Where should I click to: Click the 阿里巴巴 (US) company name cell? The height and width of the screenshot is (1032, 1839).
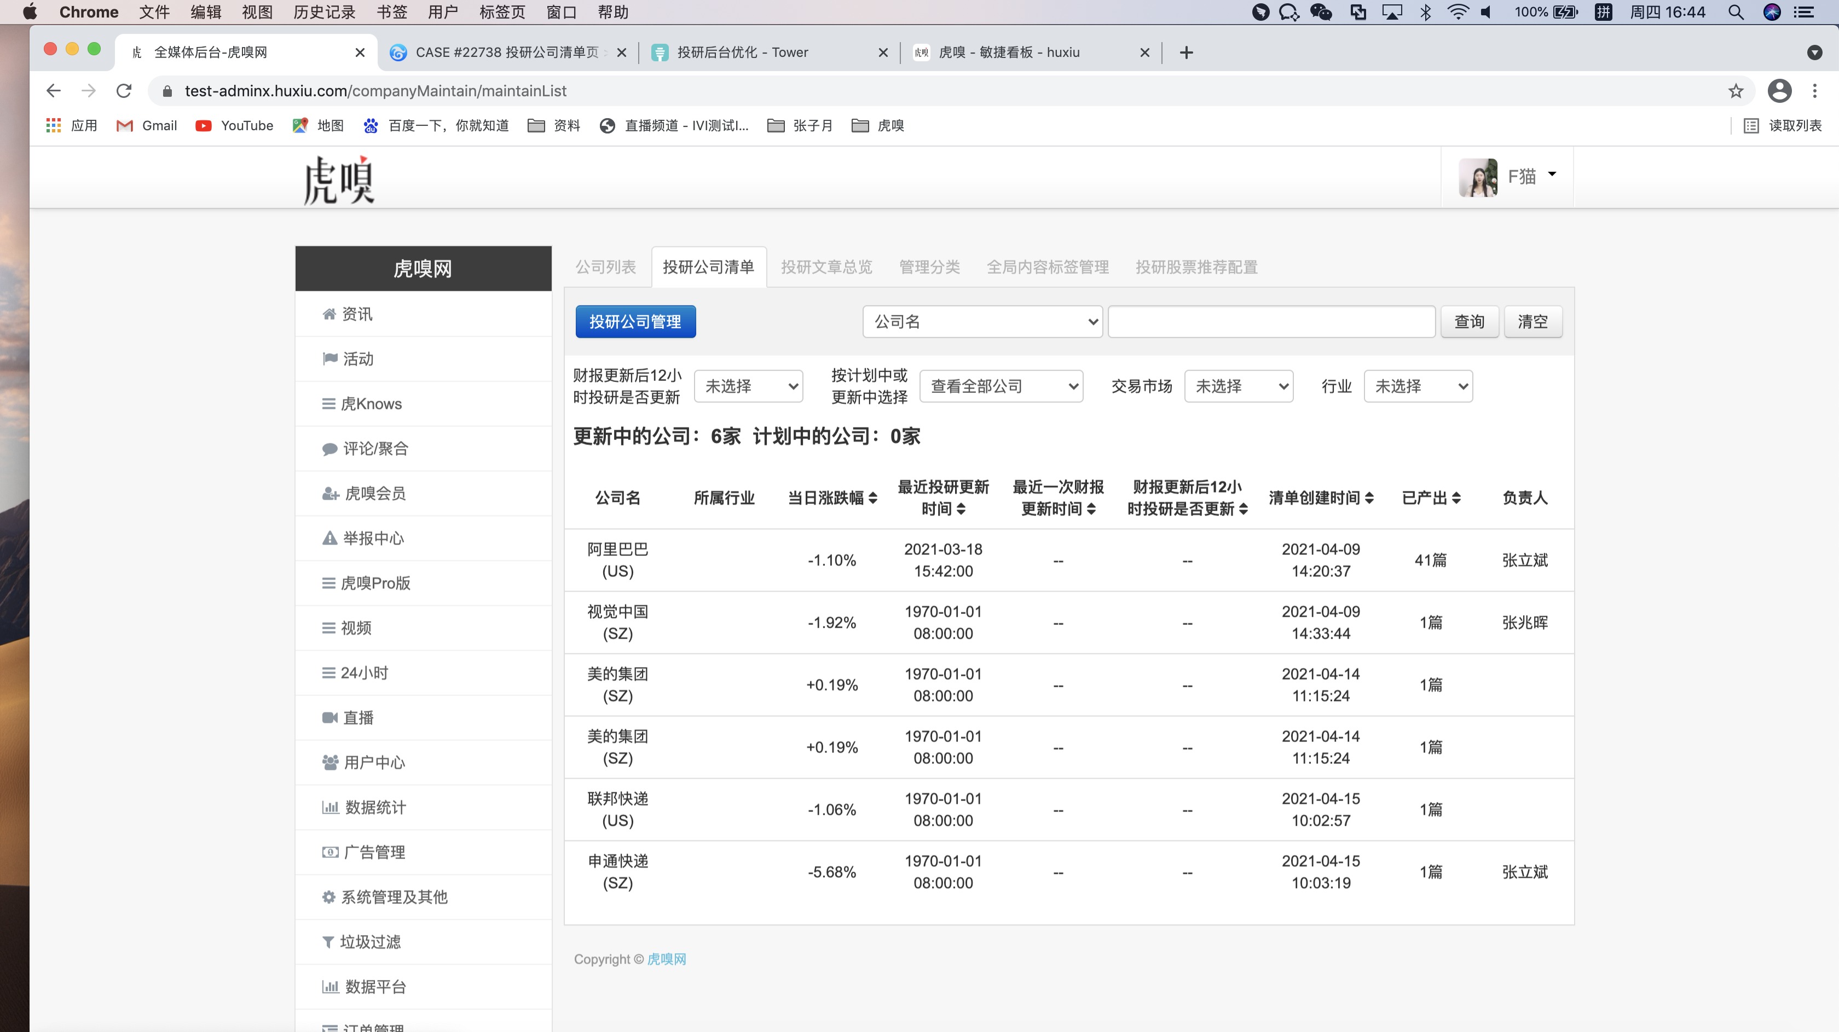point(617,560)
